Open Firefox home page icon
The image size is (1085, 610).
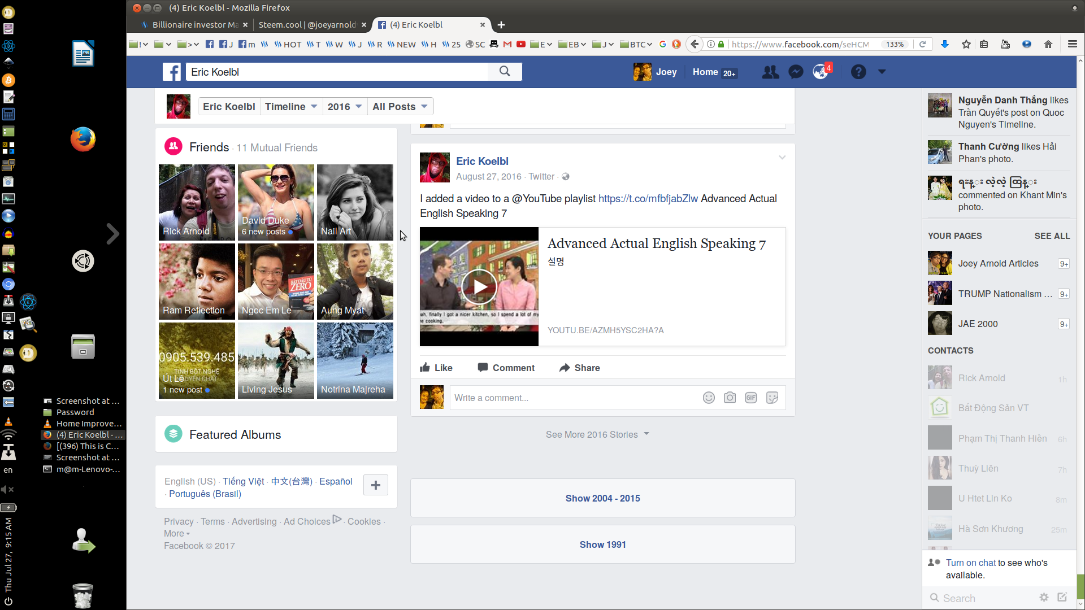click(1048, 44)
